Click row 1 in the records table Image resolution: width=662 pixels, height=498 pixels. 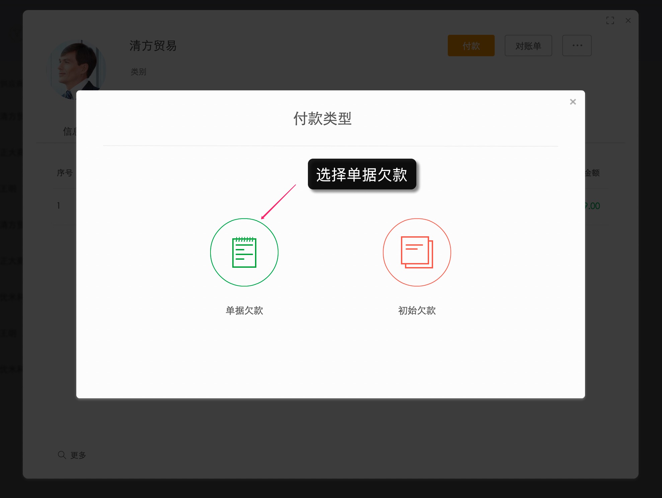pyautogui.click(x=59, y=205)
